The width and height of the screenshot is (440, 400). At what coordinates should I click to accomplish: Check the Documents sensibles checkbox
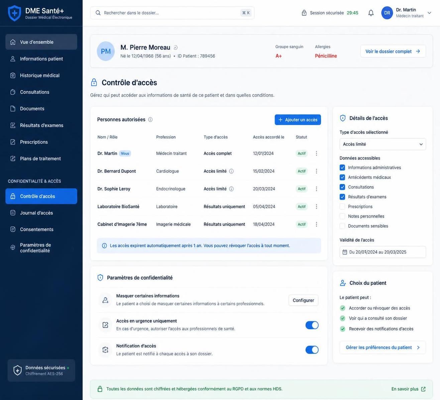click(x=342, y=226)
